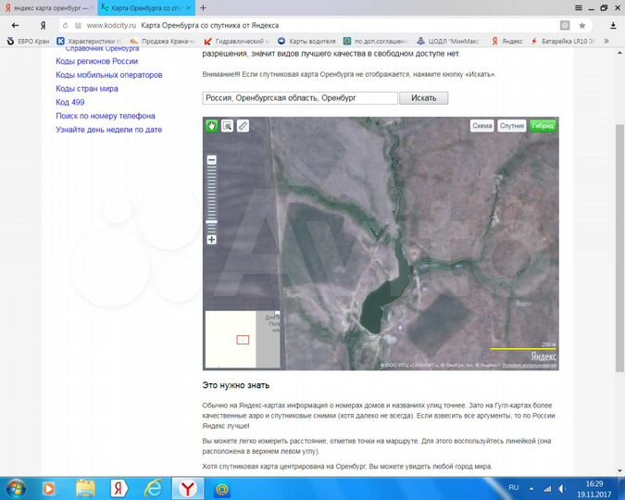Switch map to Схема view
Viewport: 625px width, 500px height.
481,125
